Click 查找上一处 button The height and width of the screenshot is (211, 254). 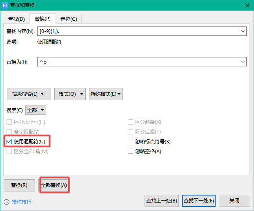(162, 201)
